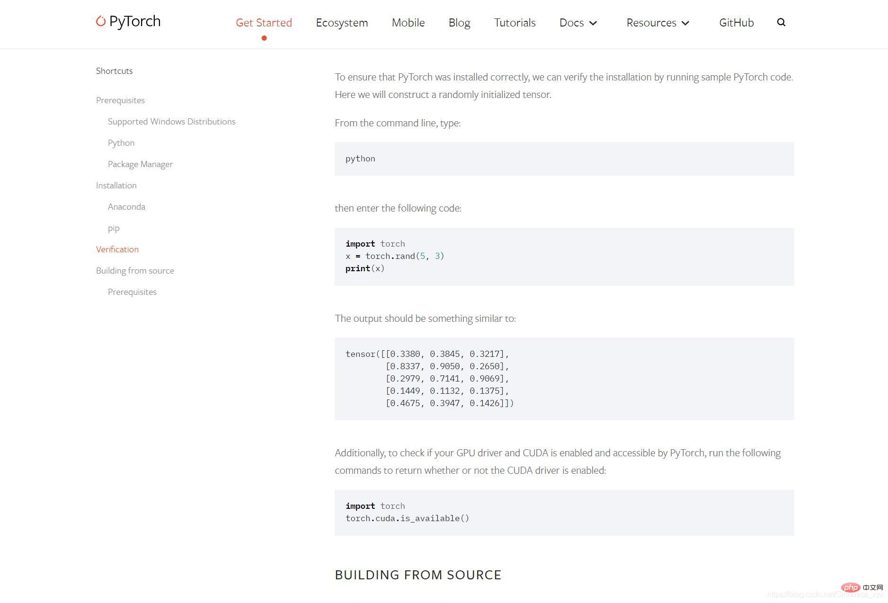Click the php Chinese site watermark logo
This screenshot has height=603, width=888.
(x=851, y=587)
